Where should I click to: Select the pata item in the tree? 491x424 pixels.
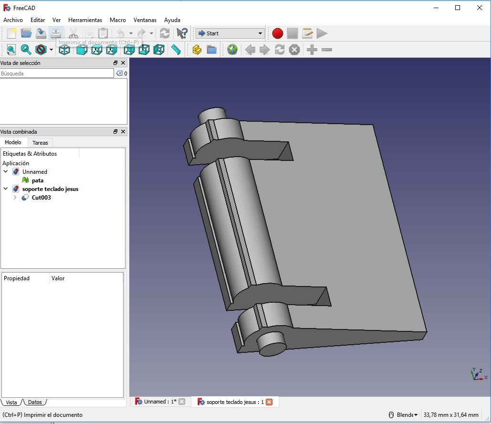click(37, 180)
